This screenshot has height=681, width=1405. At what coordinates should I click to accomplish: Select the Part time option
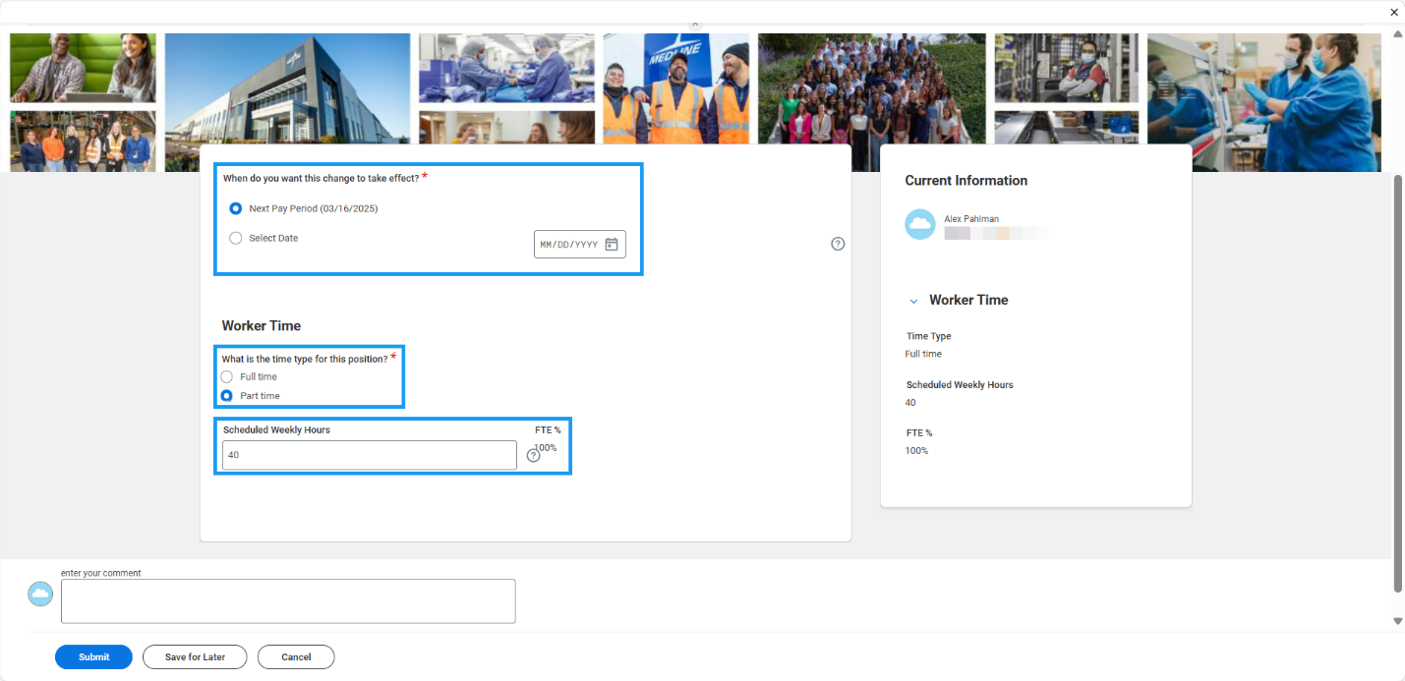[226, 395]
